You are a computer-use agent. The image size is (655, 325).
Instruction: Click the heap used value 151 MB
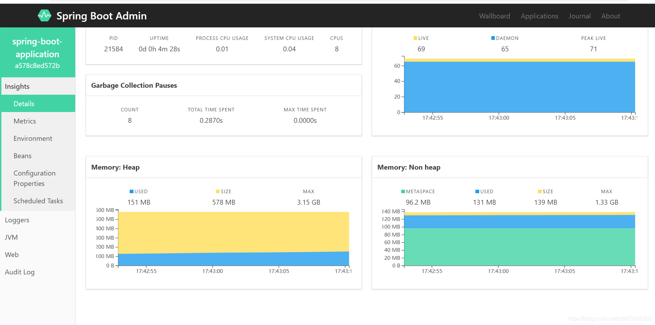tap(139, 202)
